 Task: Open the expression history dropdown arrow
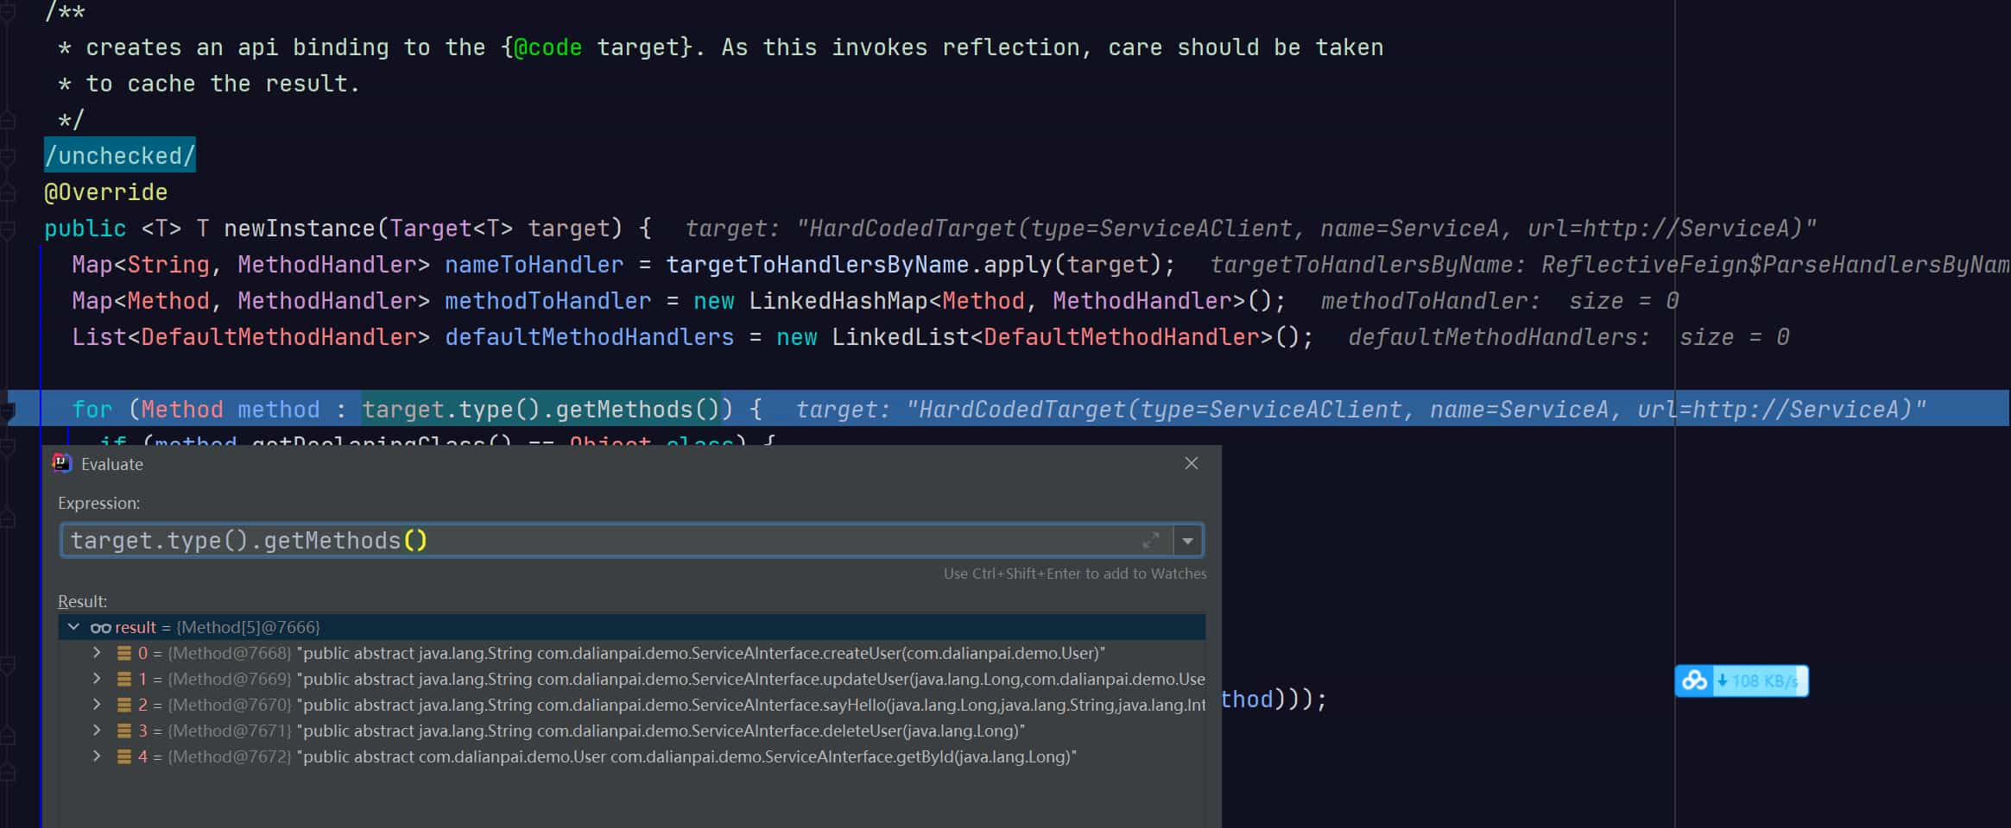point(1188,541)
